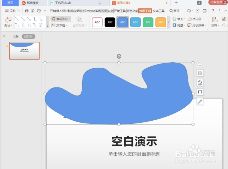Switch to 插入 ribbon tab

tap(59, 11)
